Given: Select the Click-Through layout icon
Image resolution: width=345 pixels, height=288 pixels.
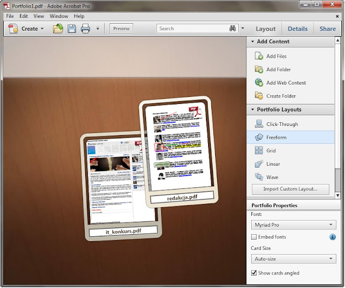Looking at the screenshot, I should (259, 124).
